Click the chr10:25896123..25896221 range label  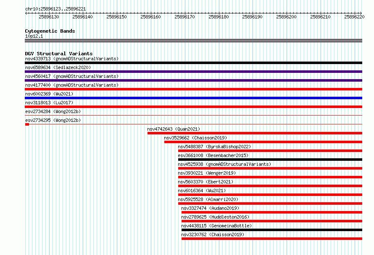(55, 9)
